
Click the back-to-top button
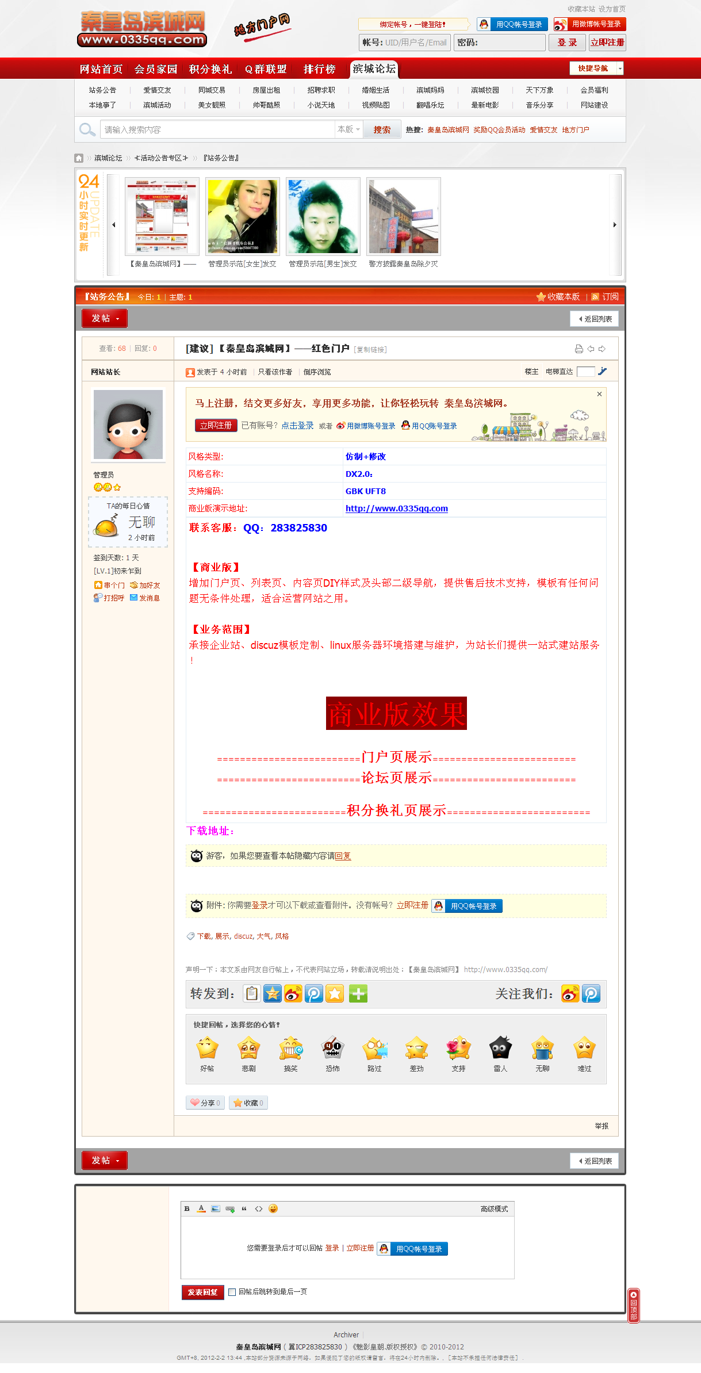point(634,1305)
